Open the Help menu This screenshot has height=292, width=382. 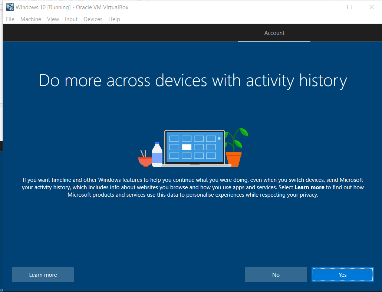pyautogui.click(x=114, y=19)
